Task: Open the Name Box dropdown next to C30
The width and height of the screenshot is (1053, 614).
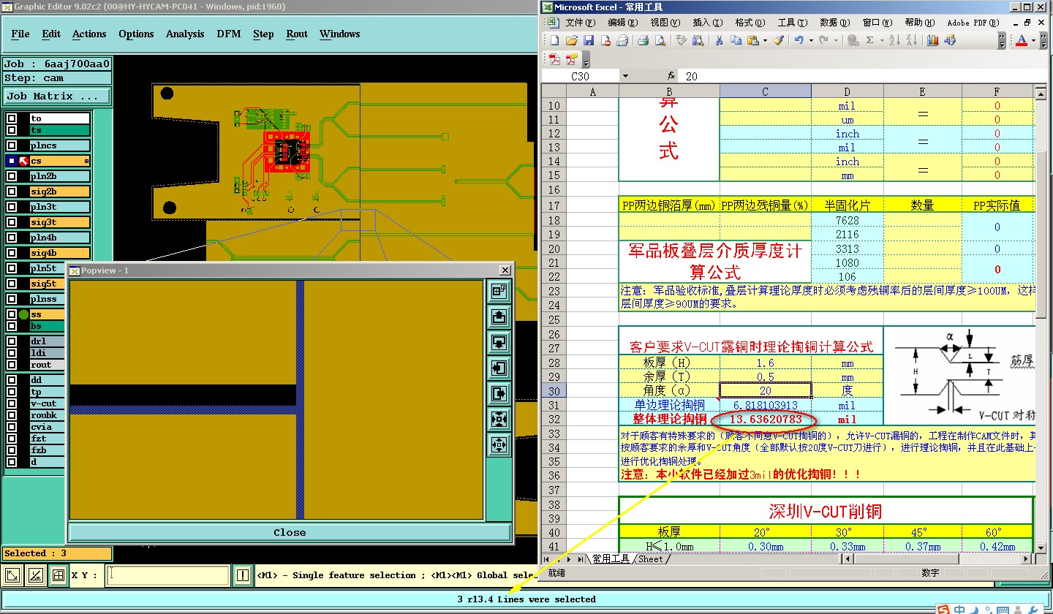Action: click(x=625, y=76)
